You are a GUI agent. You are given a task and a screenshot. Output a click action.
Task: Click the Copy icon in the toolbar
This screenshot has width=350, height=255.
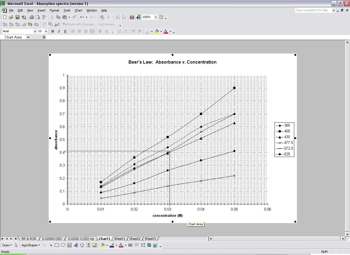point(58,17)
